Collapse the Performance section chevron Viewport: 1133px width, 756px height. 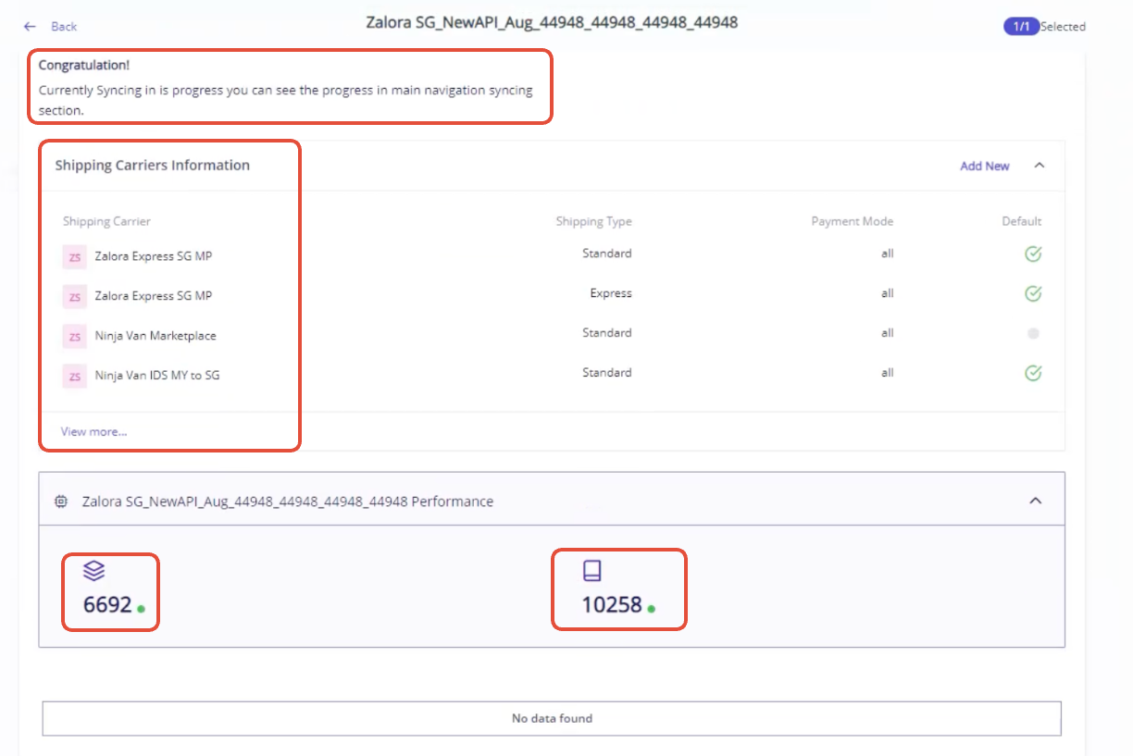click(x=1036, y=501)
